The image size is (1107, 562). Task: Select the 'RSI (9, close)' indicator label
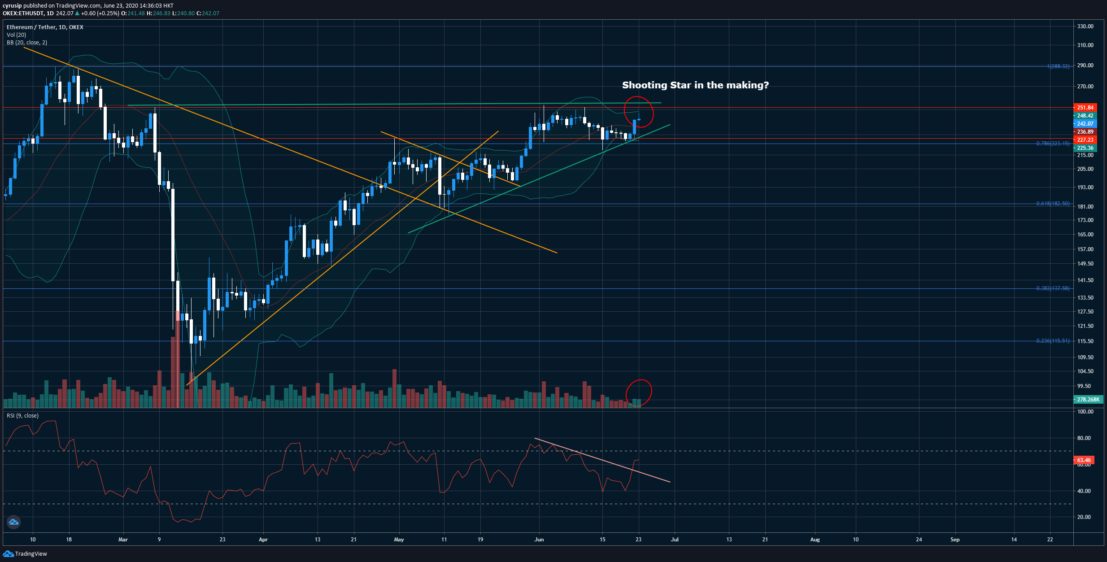pos(22,415)
